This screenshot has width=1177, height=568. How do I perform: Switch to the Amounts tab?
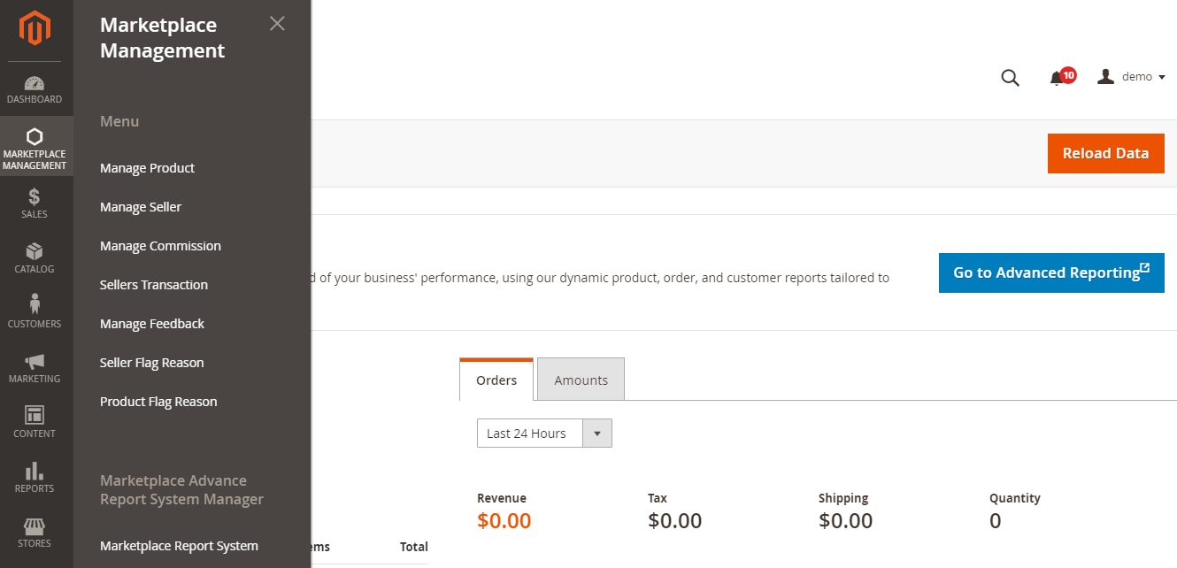click(x=581, y=379)
